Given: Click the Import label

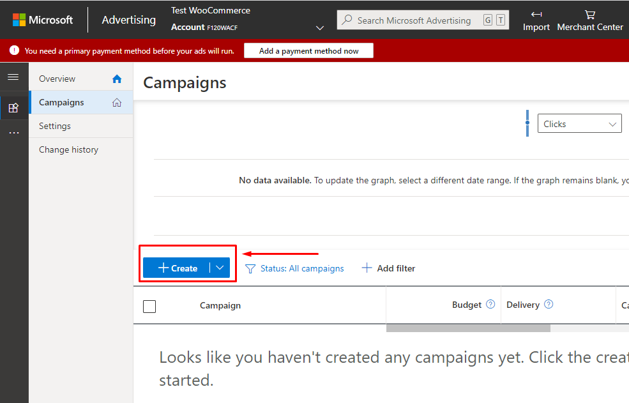Looking at the screenshot, I should [536, 27].
